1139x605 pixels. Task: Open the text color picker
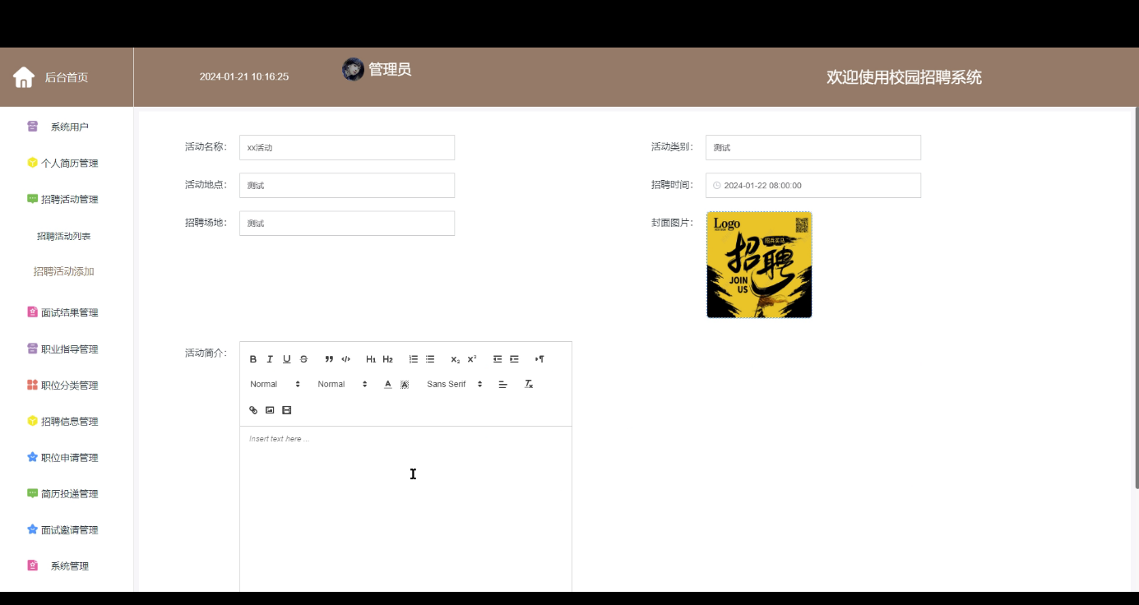pyautogui.click(x=388, y=385)
